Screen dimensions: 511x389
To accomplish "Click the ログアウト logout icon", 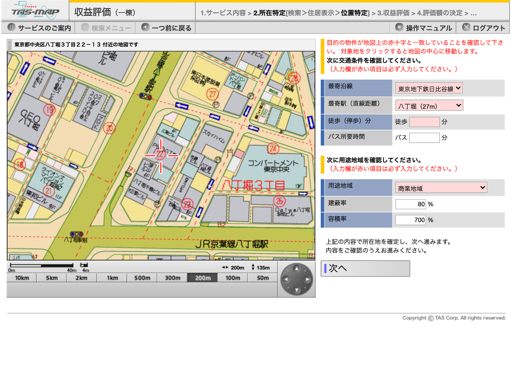I will (x=467, y=27).
